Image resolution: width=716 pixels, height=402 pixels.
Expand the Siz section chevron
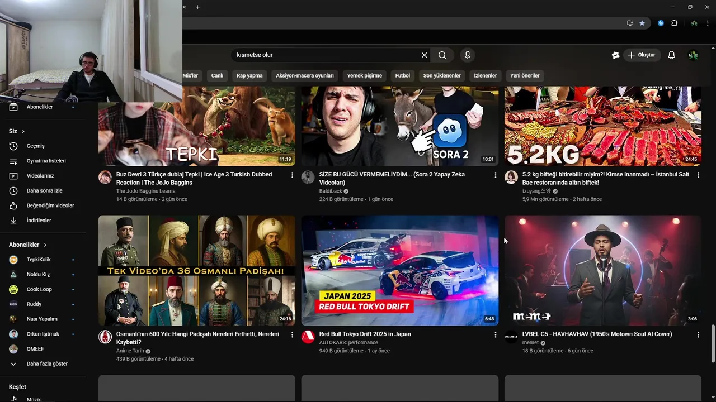[x=23, y=131]
